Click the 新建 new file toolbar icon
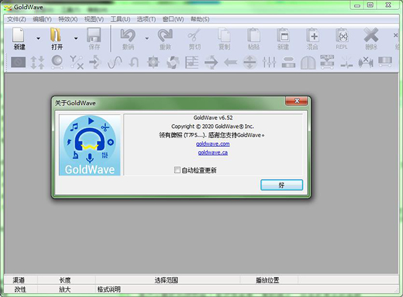This screenshot has height=297, width=403. pos(19,35)
